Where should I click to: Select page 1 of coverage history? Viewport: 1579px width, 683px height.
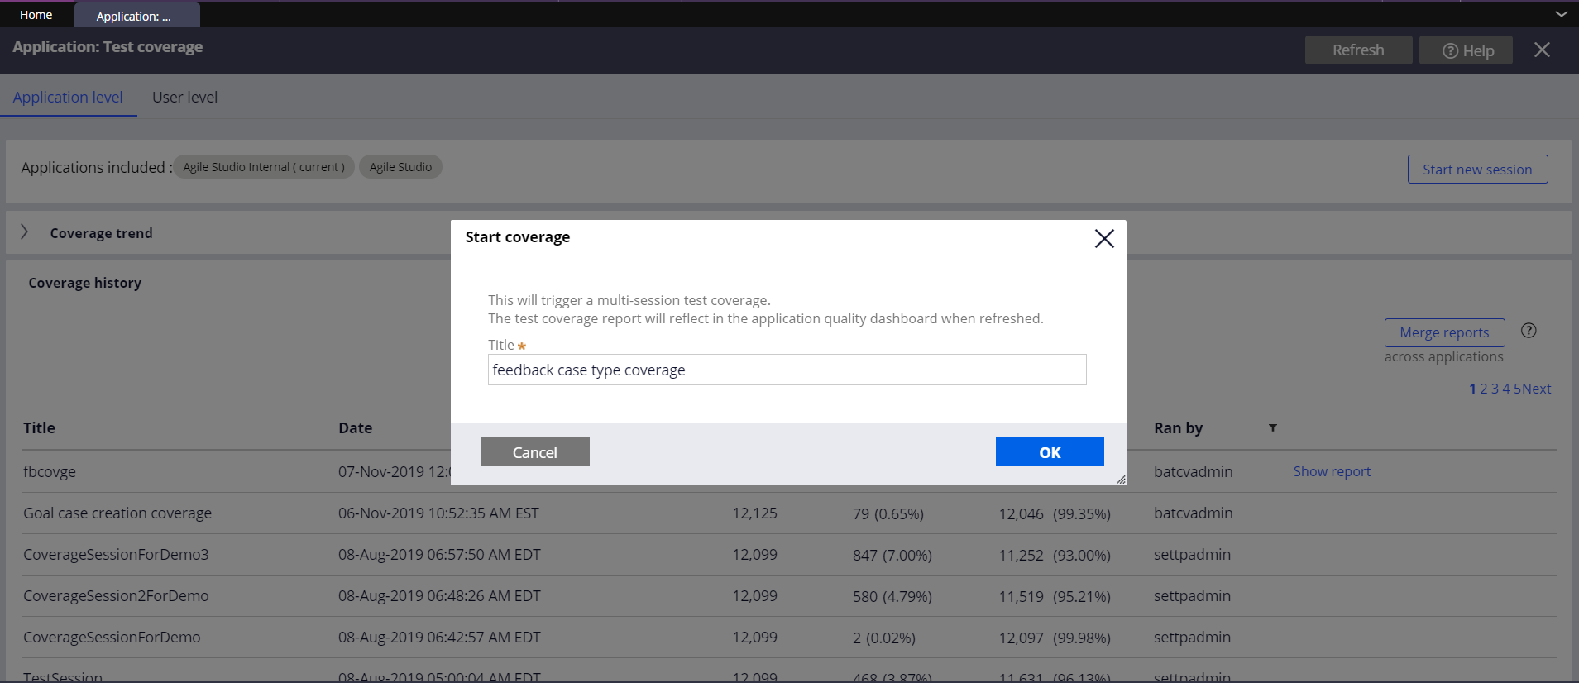1472,389
